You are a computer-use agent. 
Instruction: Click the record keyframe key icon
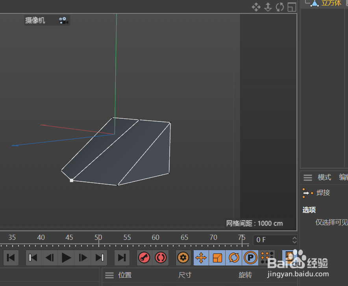click(x=144, y=258)
